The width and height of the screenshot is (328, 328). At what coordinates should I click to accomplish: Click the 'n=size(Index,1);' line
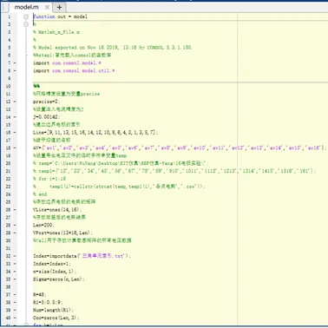click(x=55, y=272)
